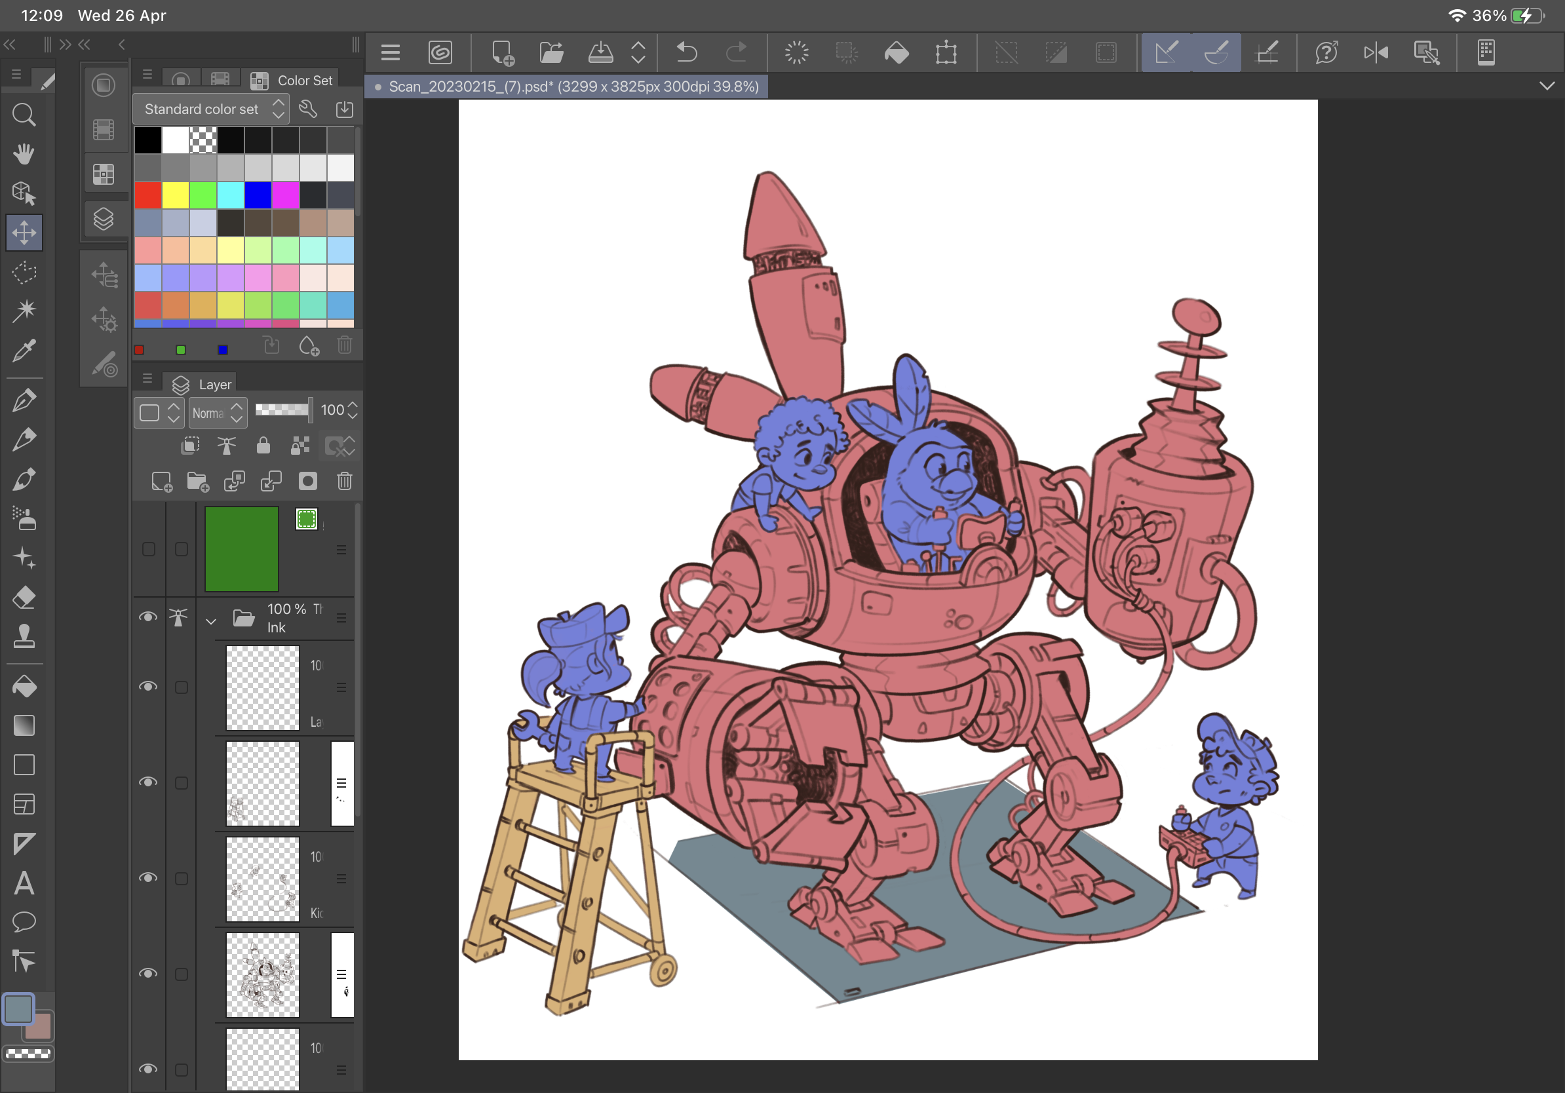
Task: Pick the red swatch in the color set
Action: pyautogui.click(x=148, y=195)
